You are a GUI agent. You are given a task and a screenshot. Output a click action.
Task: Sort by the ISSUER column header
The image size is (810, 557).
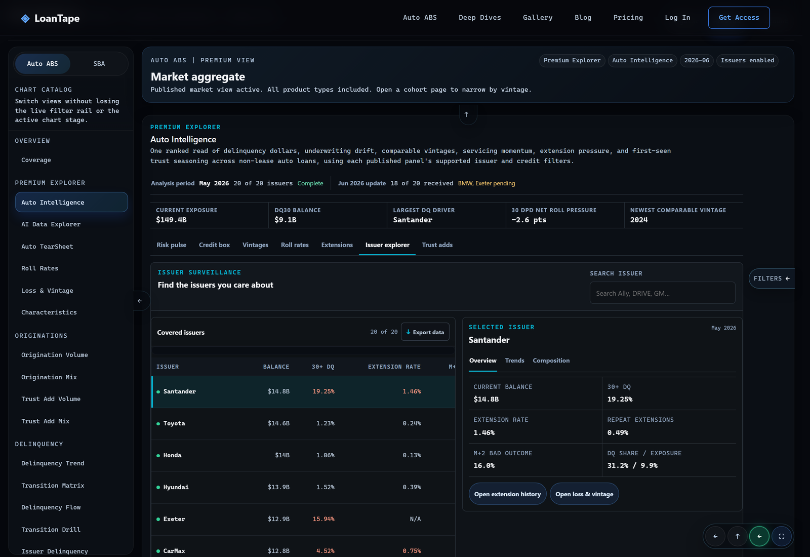tap(168, 367)
